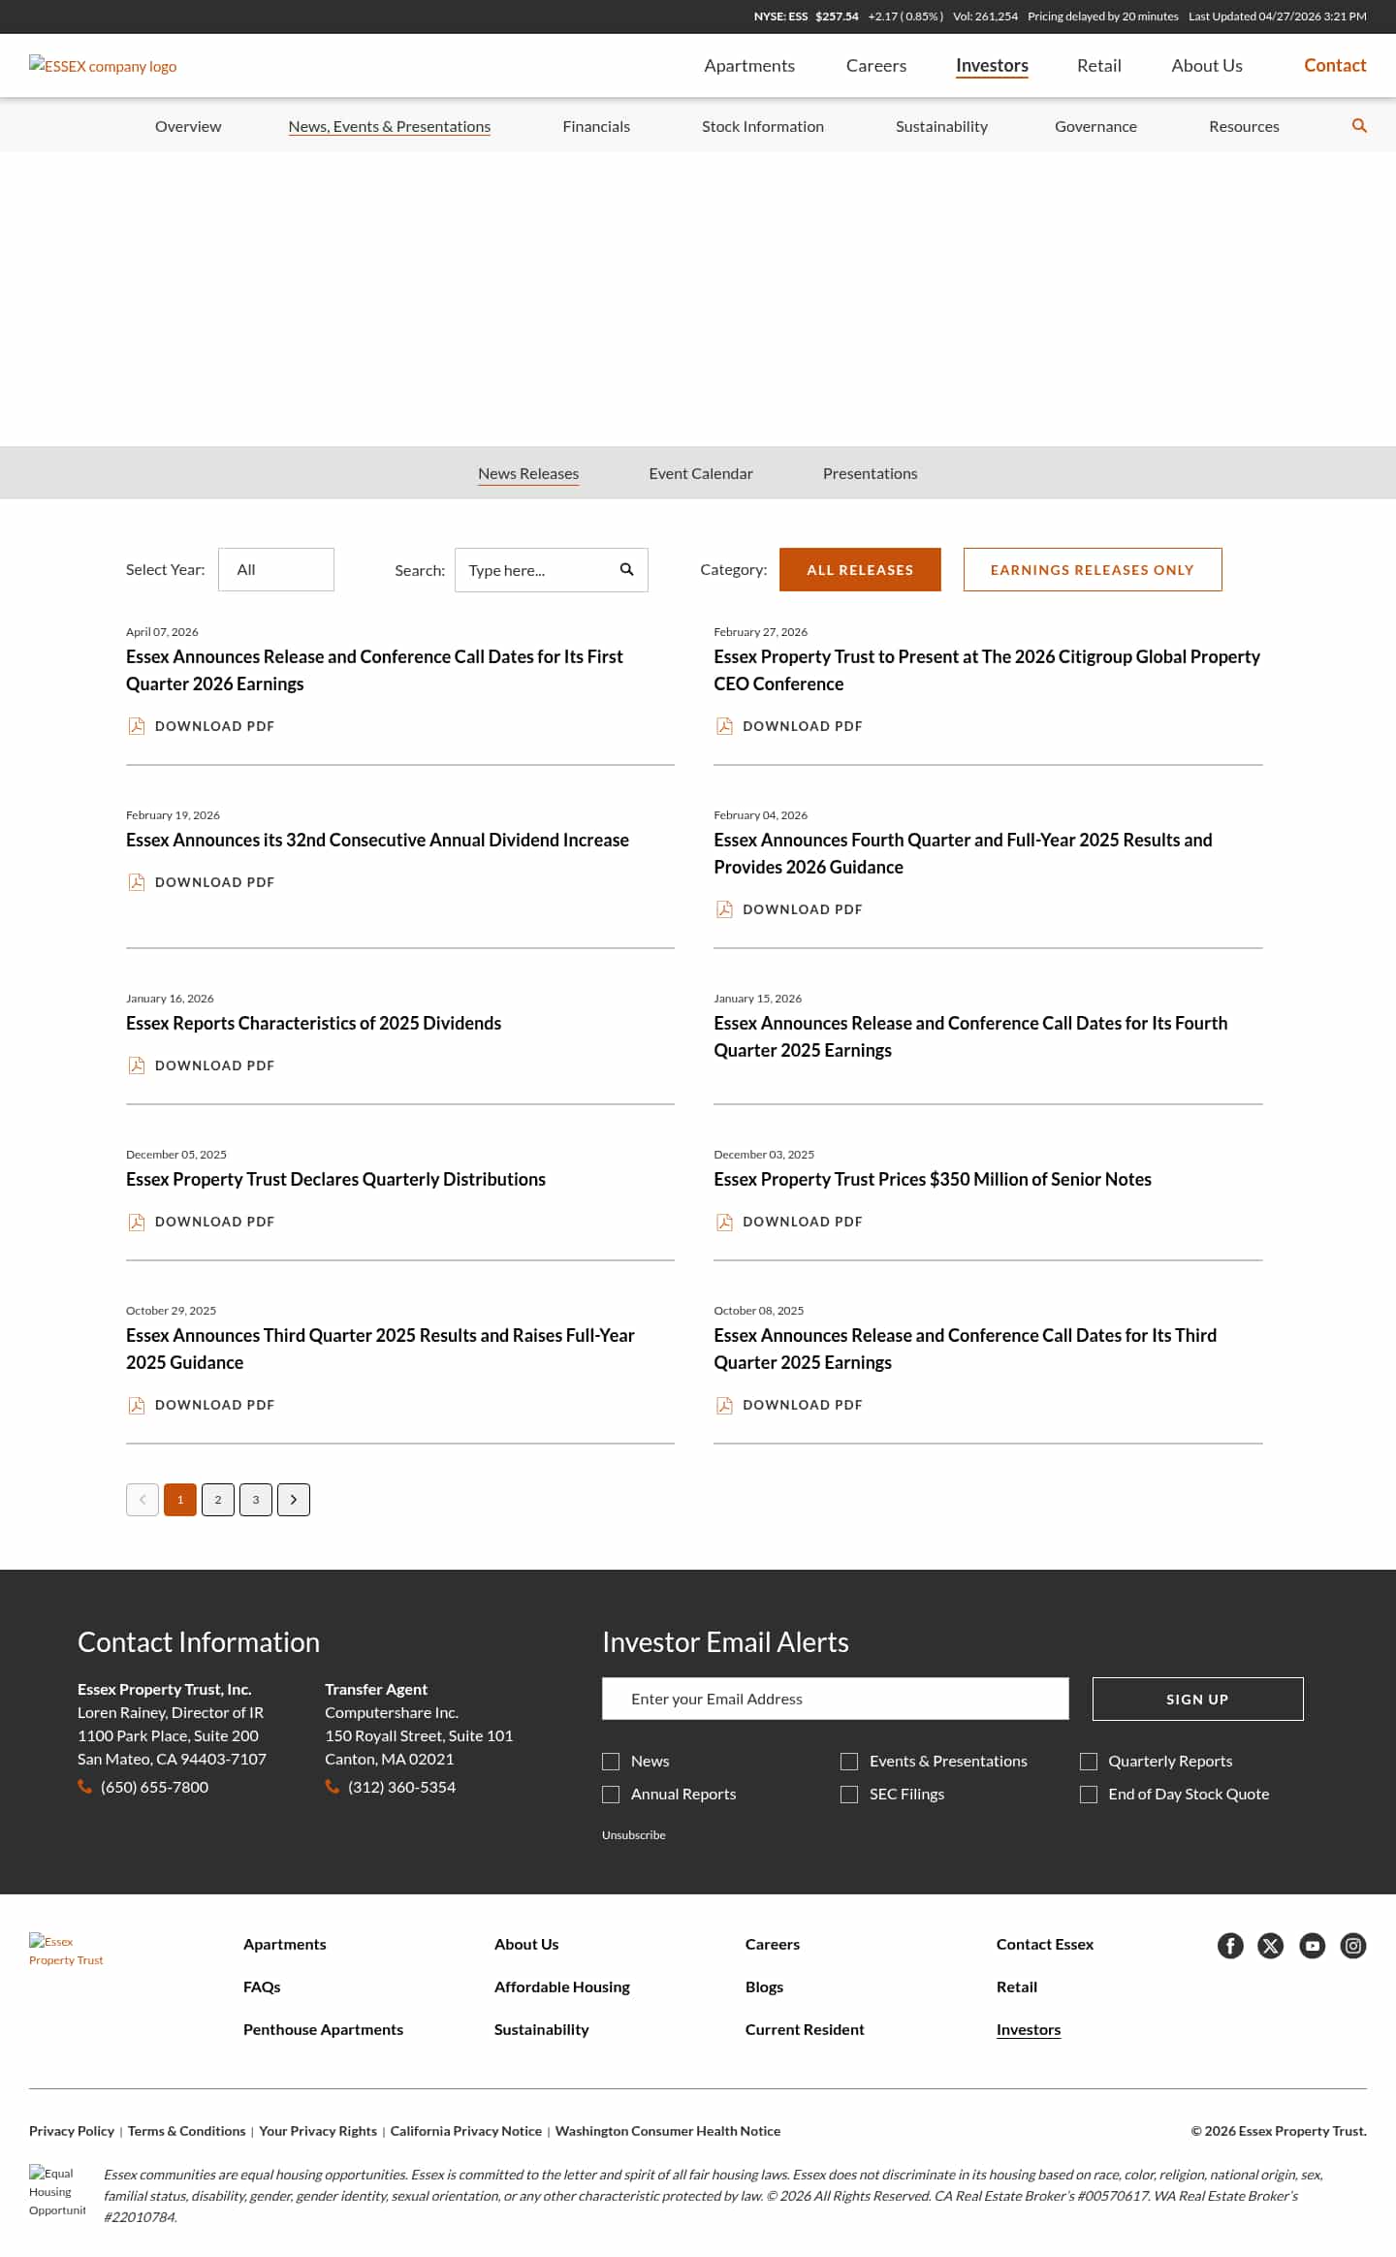
Task: Click PDF icon for Citigroup Global Property CEO Conference
Action: 724,726
